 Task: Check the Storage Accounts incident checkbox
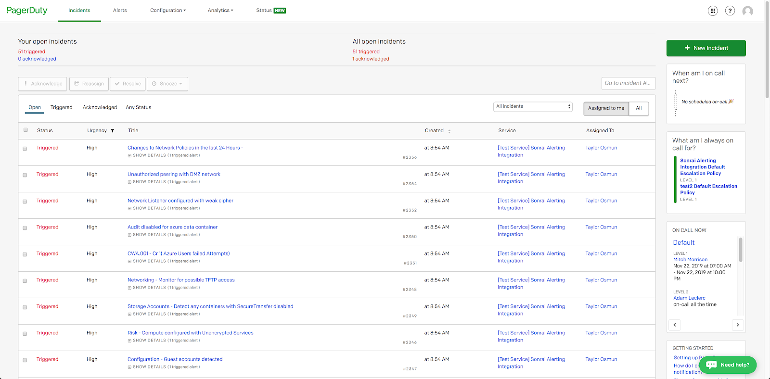point(25,307)
